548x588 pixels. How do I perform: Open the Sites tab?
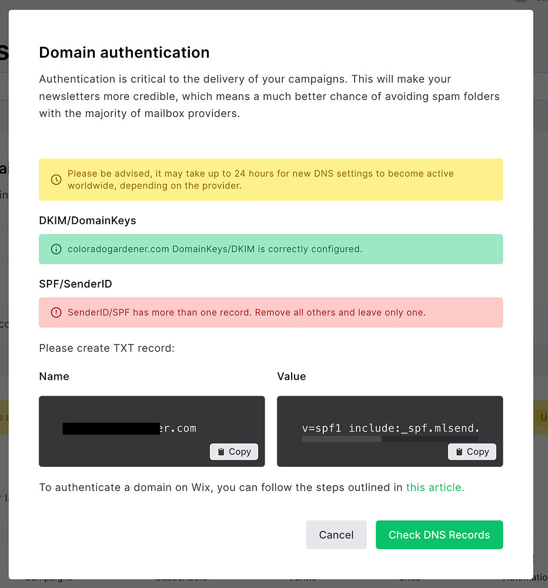coord(410,580)
